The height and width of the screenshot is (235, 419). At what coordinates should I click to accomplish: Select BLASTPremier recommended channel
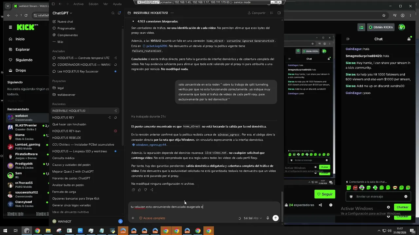click(28, 127)
